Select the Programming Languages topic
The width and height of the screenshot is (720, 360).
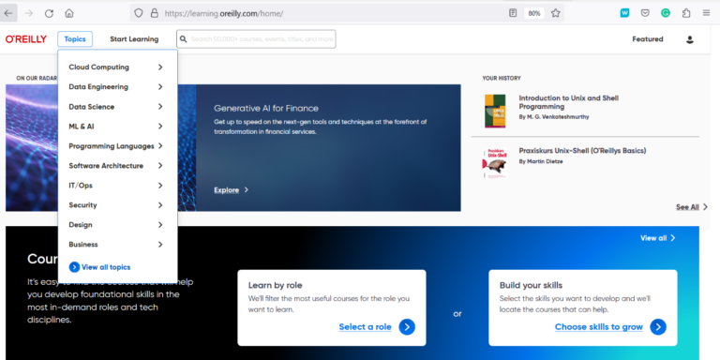[112, 146]
